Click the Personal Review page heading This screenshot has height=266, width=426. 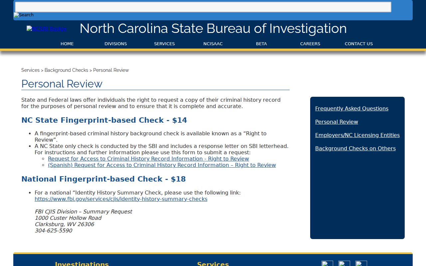click(x=62, y=84)
